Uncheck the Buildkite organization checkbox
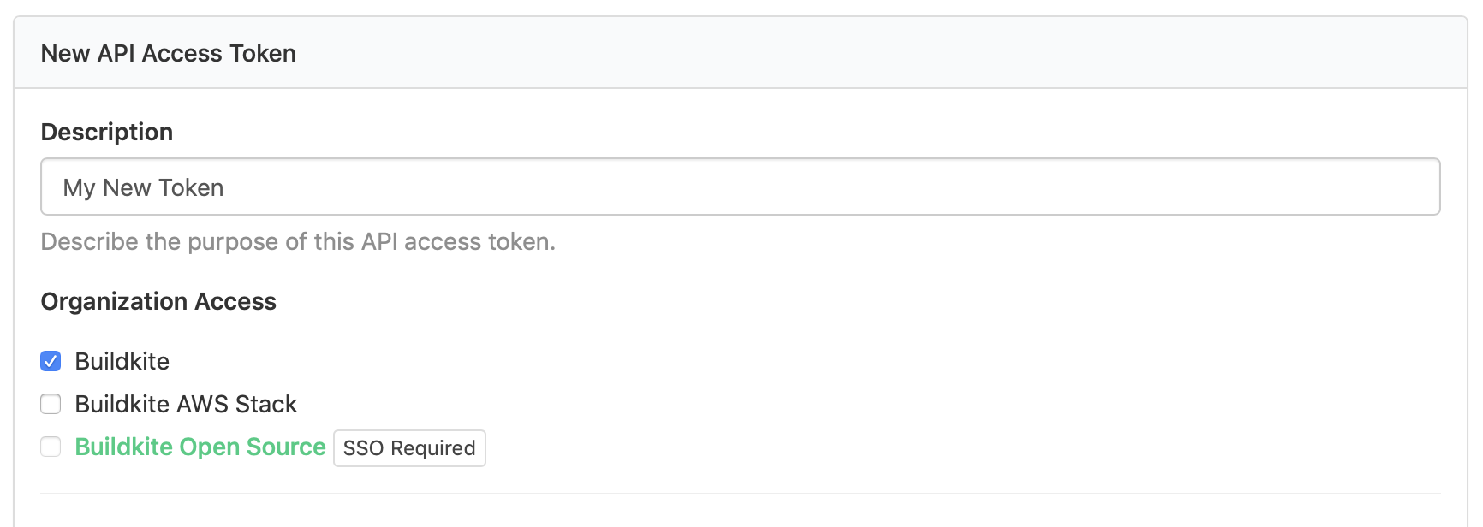1483x527 pixels. tap(51, 361)
